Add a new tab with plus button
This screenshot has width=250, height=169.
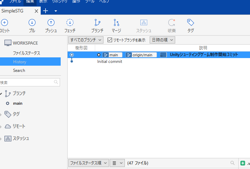pyautogui.click(x=46, y=11)
